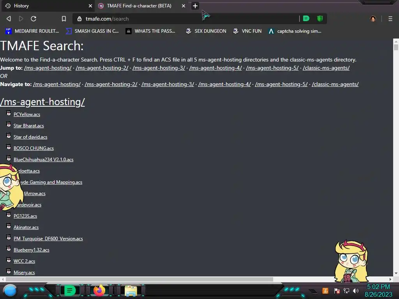
Task: Jump to /ms-agent-hosting-4/ section
Action: click(215, 68)
